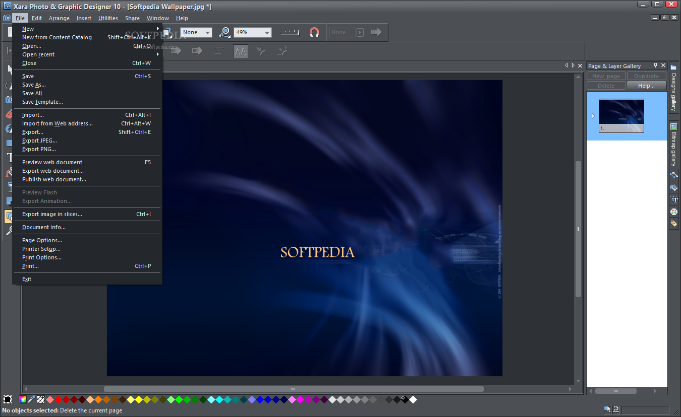Click the zoom tool magnifier icon beside 49%
The width and height of the screenshot is (681, 417).
click(x=225, y=32)
